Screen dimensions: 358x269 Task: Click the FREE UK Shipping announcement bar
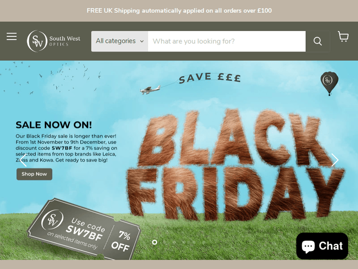[x=179, y=11]
